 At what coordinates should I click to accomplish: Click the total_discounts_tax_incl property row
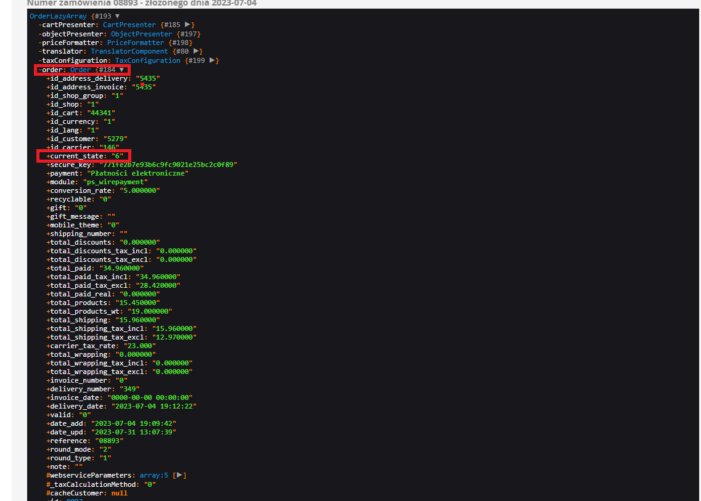121,251
